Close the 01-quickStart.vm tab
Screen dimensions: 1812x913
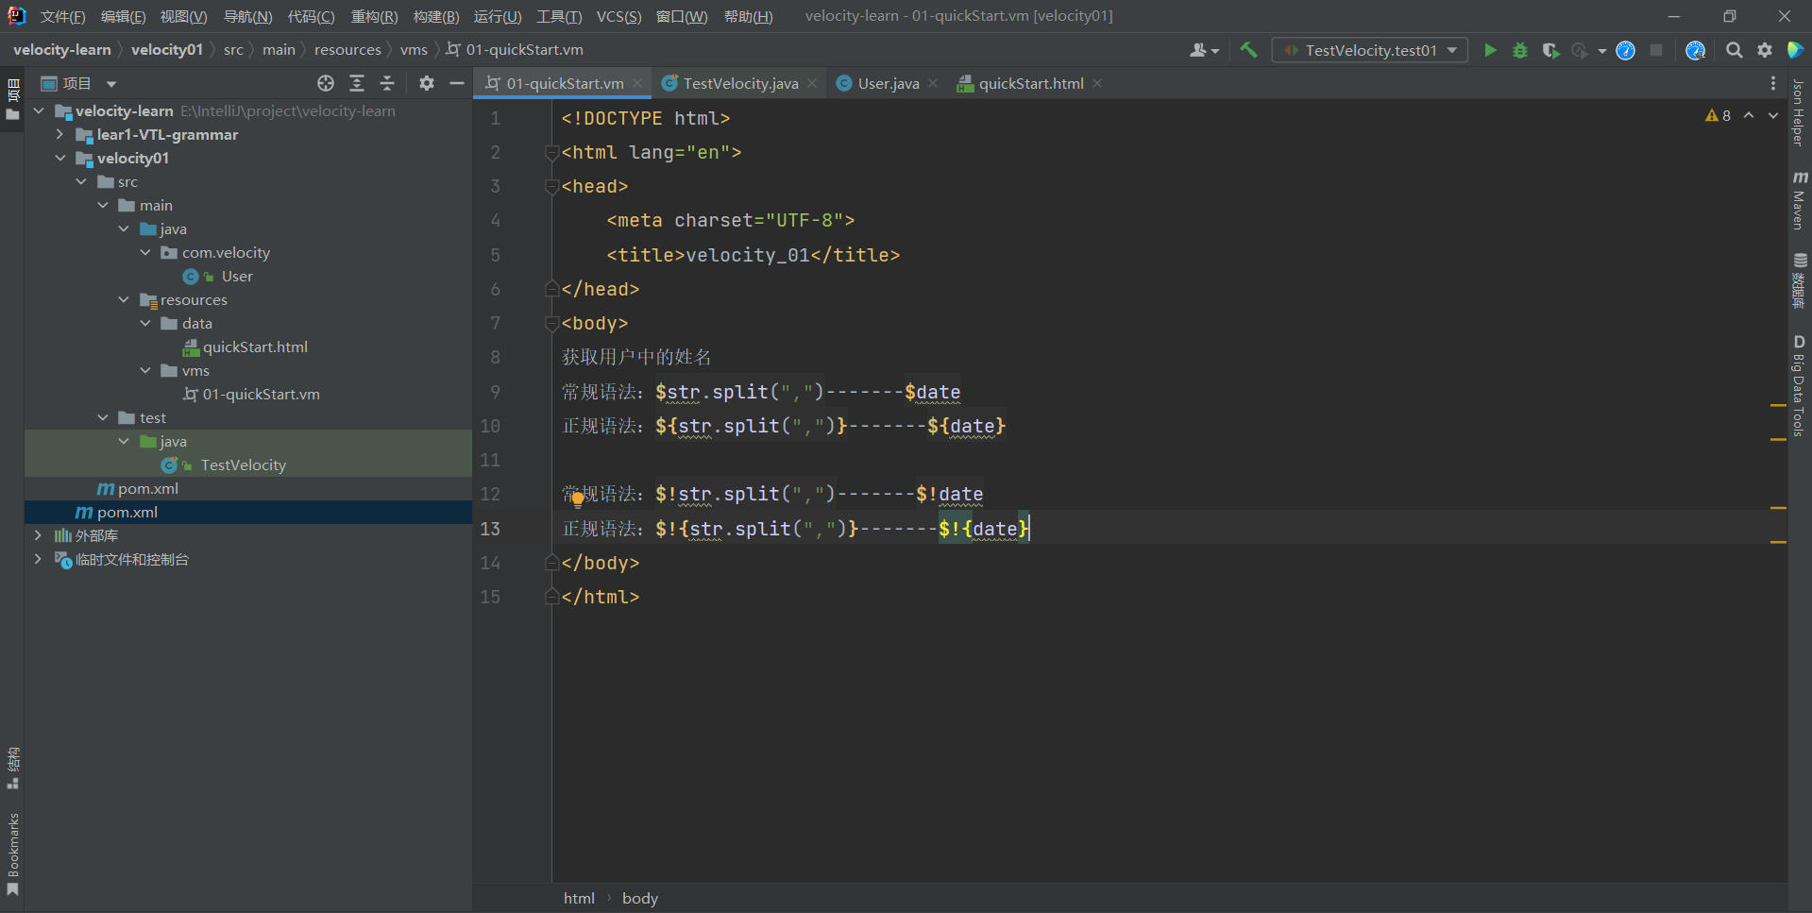coord(637,83)
